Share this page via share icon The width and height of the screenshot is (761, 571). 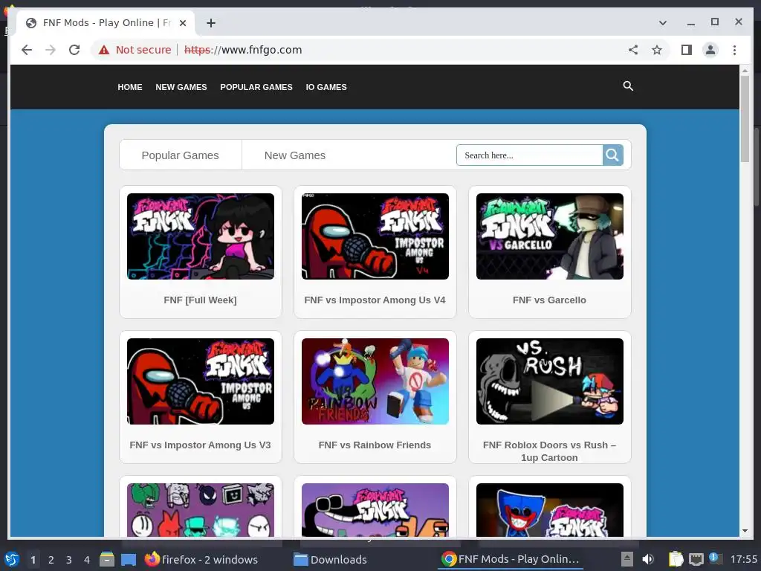pos(633,50)
